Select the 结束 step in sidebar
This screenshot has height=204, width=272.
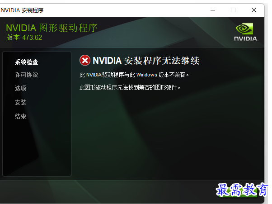click(x=21, y=116)
